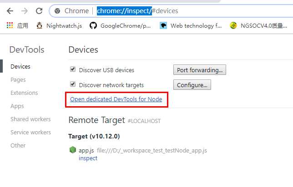Open dedicated DevTools for Node link

coord(116,99)
